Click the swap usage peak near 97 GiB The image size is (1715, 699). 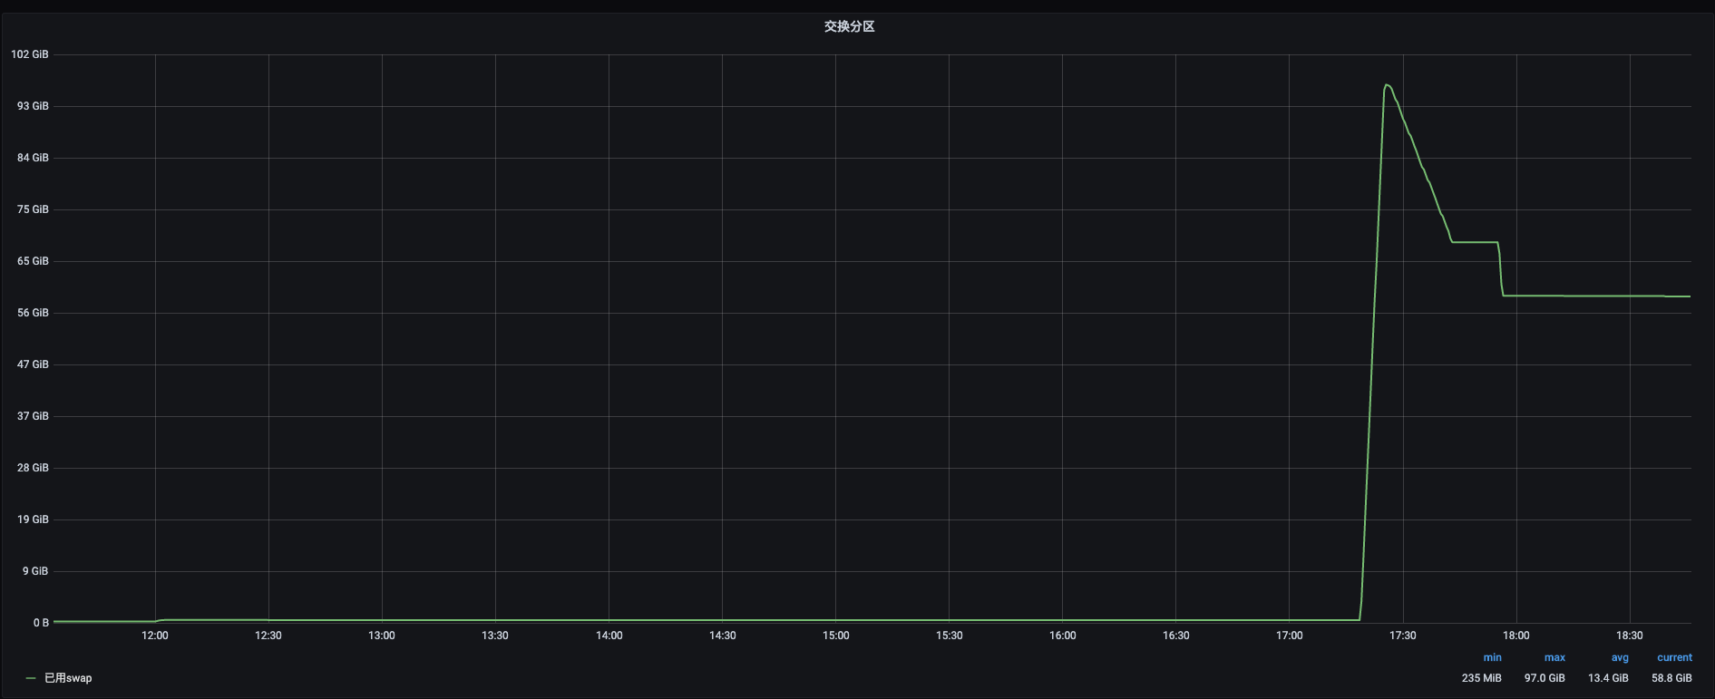(x=1387, y=85)
